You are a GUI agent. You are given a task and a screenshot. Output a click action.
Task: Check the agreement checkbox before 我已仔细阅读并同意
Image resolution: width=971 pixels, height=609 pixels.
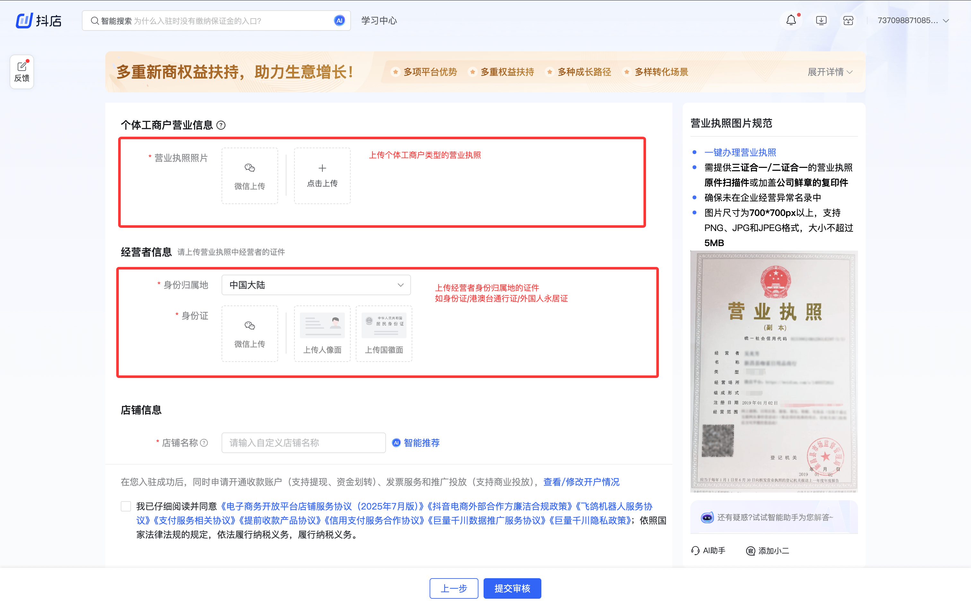(126, 506)
